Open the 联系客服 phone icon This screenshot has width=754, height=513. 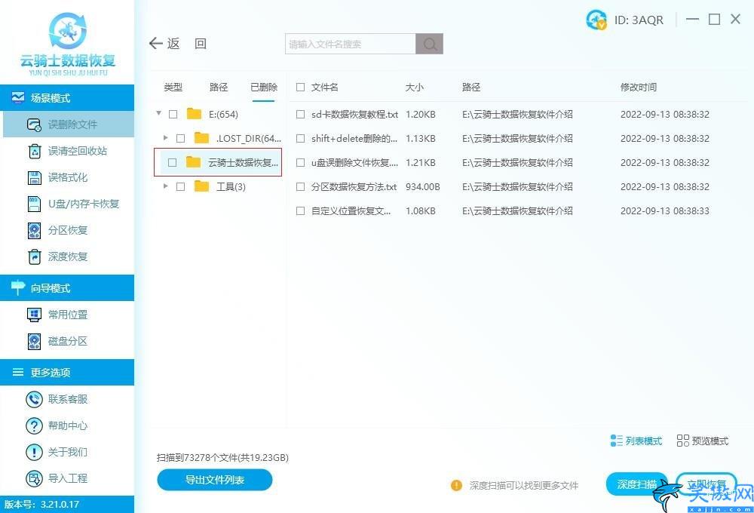34,399
